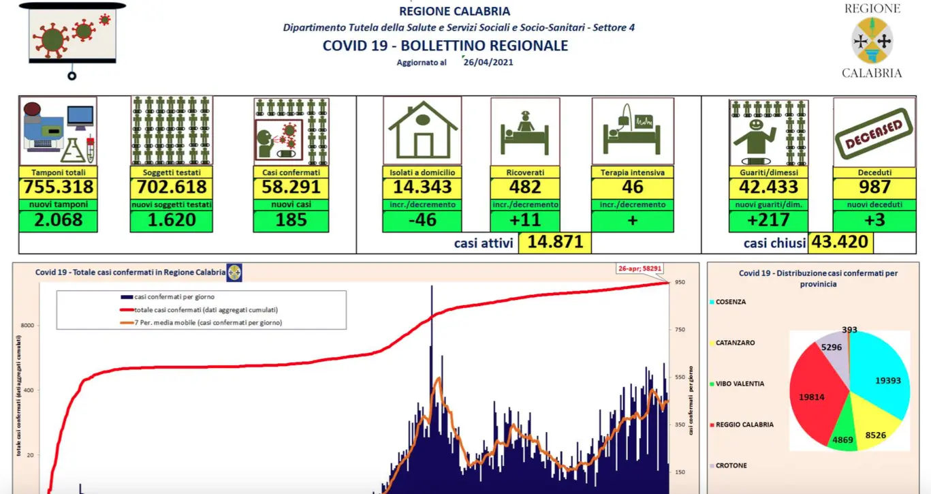Click the 7 Per. media mobile legend entry

(201, 322)
